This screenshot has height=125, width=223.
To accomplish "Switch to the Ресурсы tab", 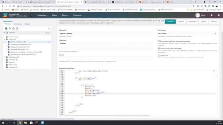I will 8,24.
